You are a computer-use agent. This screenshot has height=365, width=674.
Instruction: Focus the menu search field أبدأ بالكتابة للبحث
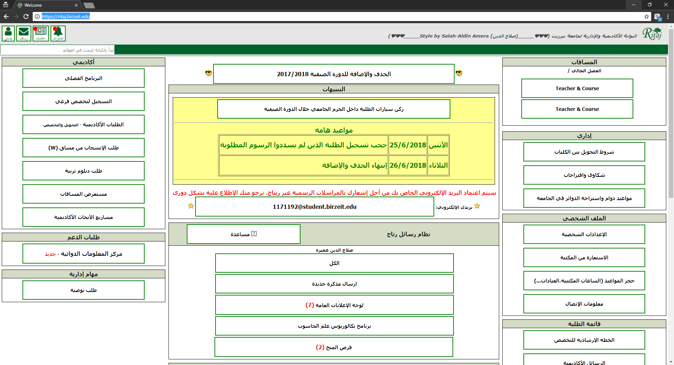pos(58,50)
